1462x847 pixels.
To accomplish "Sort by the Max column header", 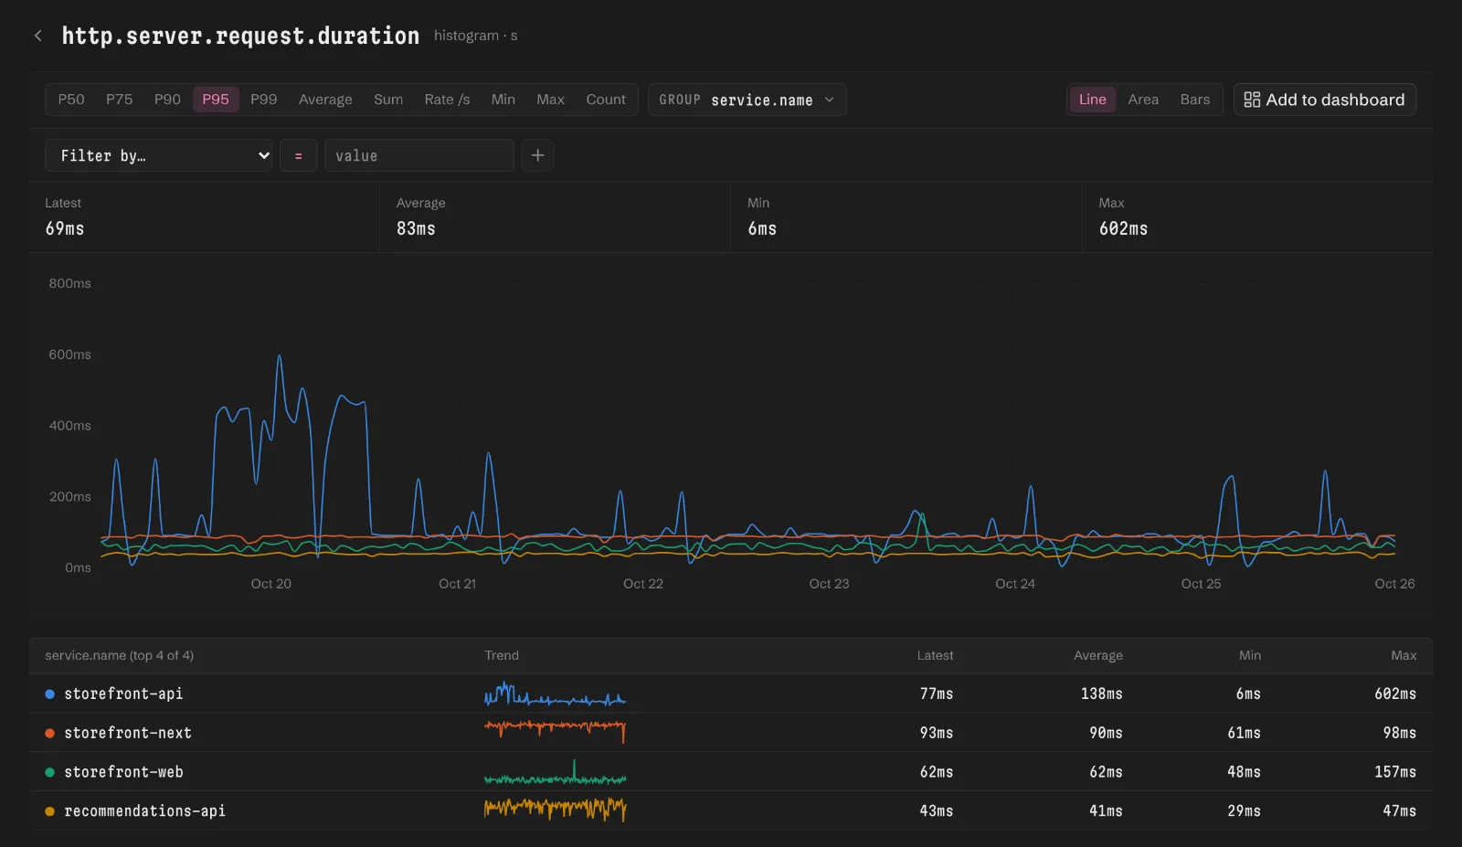I will 1404,655.
